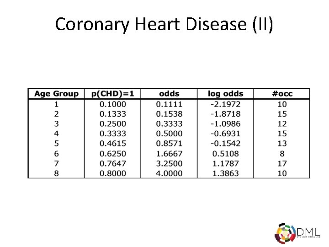Screen dimensions: 329x247
Task: Select the p(CHD)=1 column header
Action: click(x=113, y=94)
